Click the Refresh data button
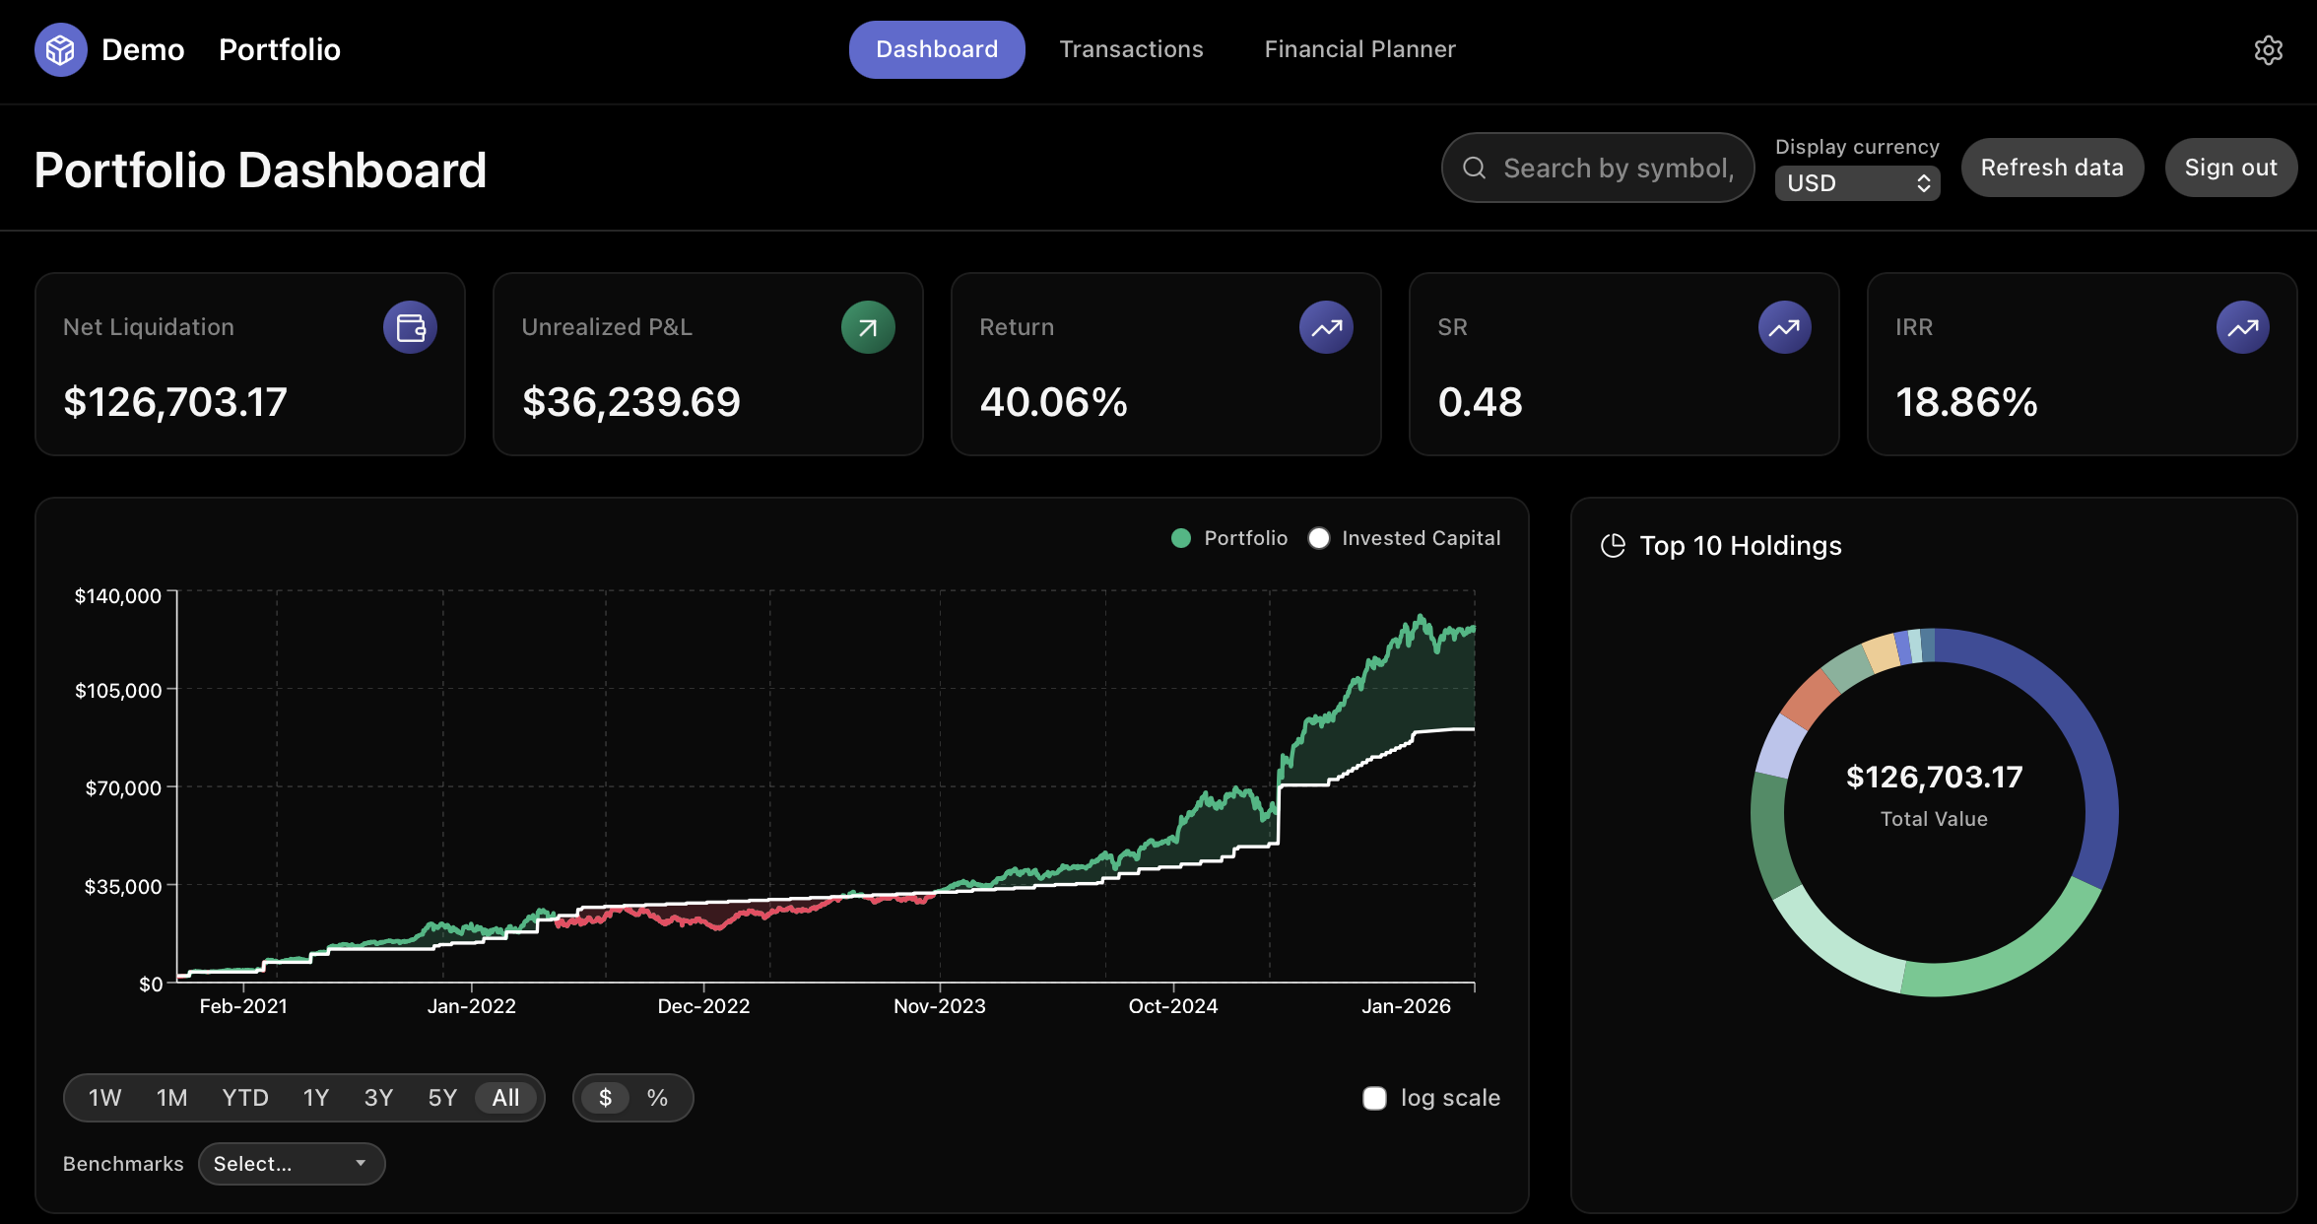2317x1224 pixels. pos(2052,168)
